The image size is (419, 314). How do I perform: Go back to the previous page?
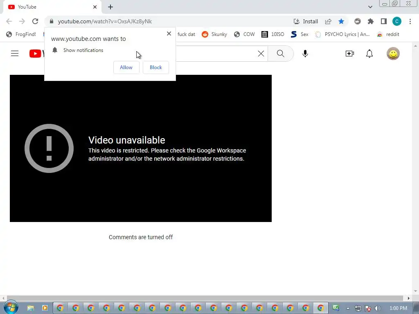pos(9,21)
